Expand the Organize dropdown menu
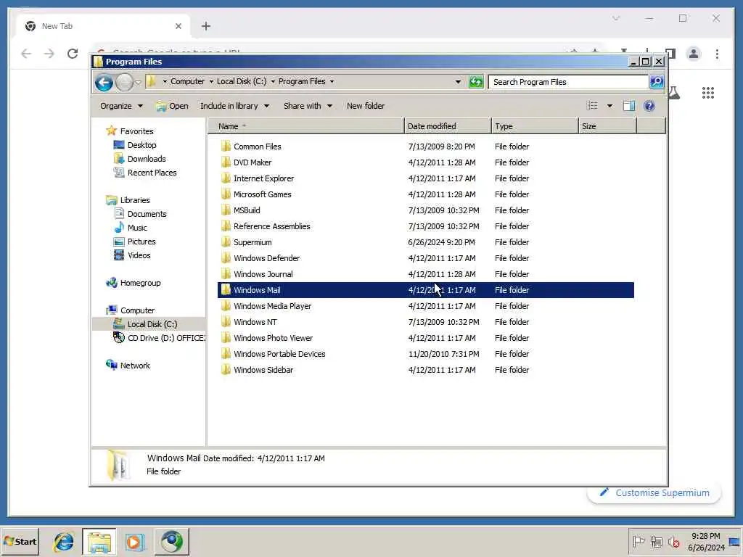This screenshot has width=743, height=557. pyautogui.click(x=121, y=106)
